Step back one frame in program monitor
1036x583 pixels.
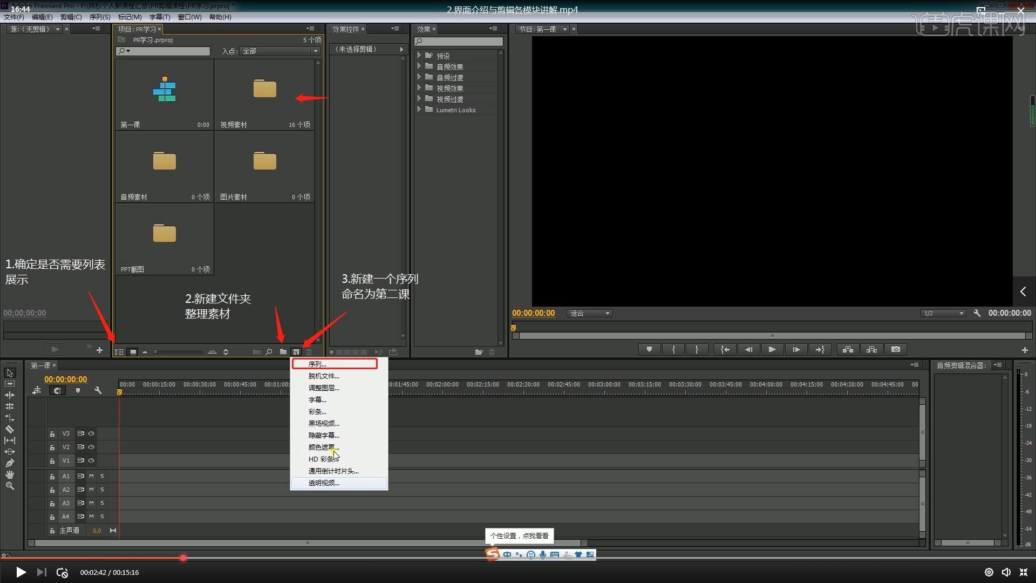click(x=748, y=350)
